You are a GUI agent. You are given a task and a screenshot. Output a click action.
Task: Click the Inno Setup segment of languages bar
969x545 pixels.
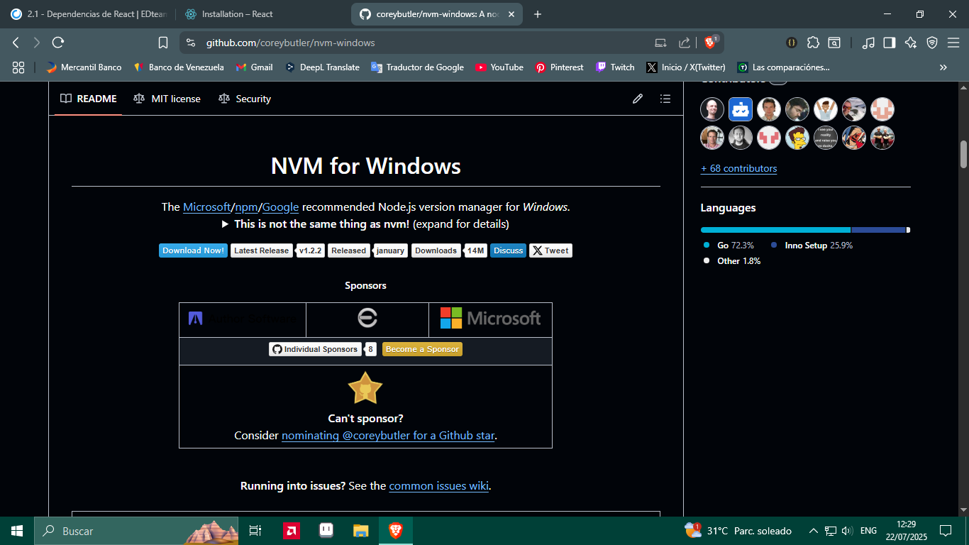[878, 230]
